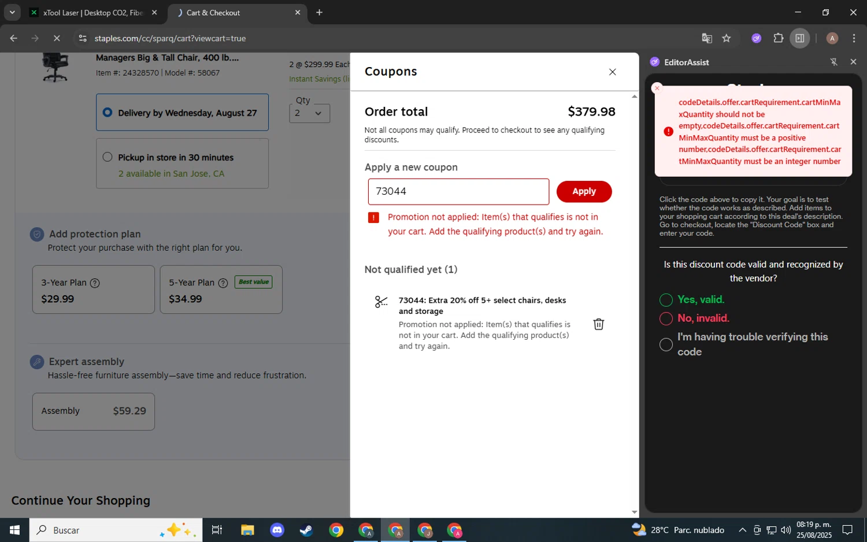Toggle the browser side panel button

pyautogui.click(x=800, y=39)
